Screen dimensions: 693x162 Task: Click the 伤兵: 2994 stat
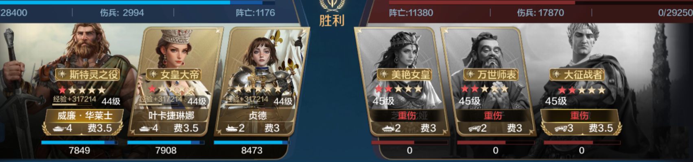click(x=122, y=13)
